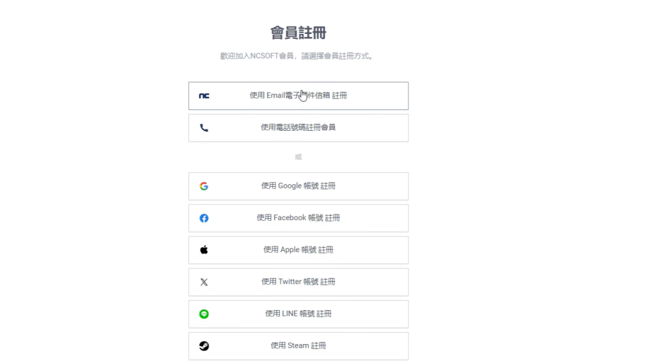Screen dimensions: 645x361
Task: Click the Twitter X logo icon
Action: coord(204,282)
